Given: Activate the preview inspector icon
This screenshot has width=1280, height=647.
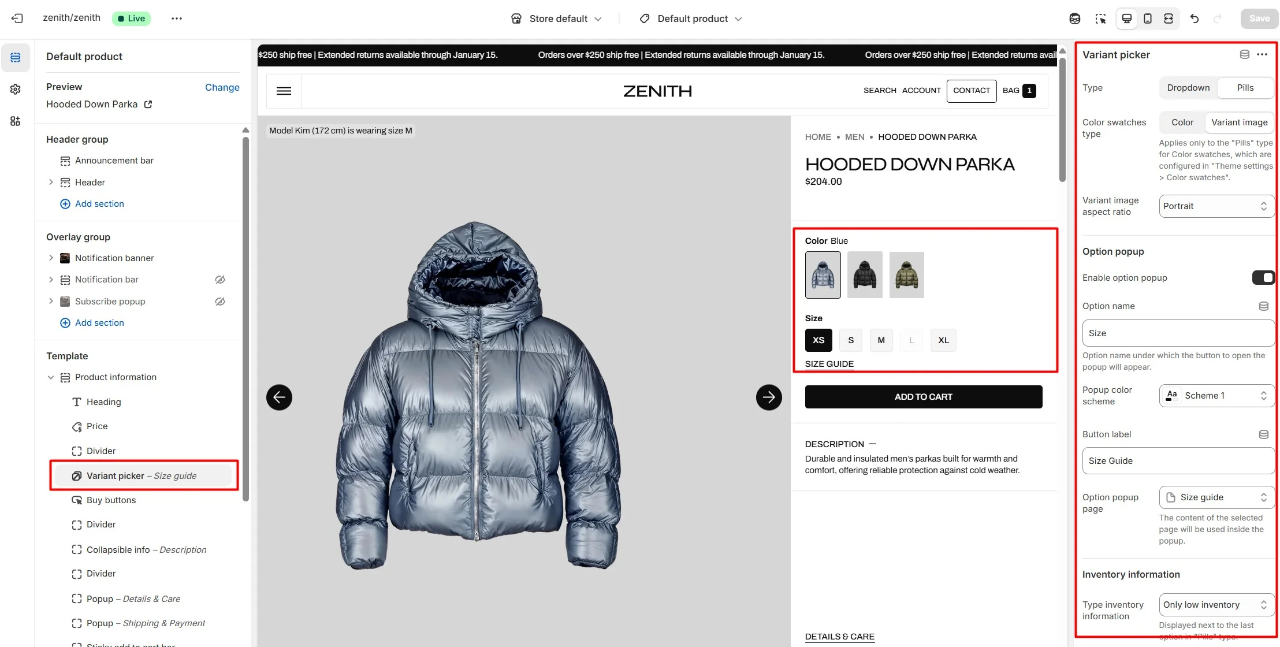Looking at the screenshot, I should (x=1100, y=18).
